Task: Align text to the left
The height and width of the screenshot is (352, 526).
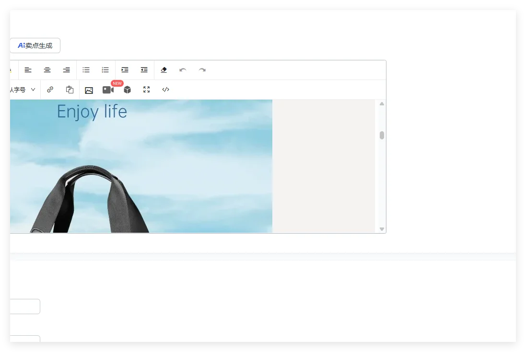Action: pyautogui.click(x=28, y=70)
